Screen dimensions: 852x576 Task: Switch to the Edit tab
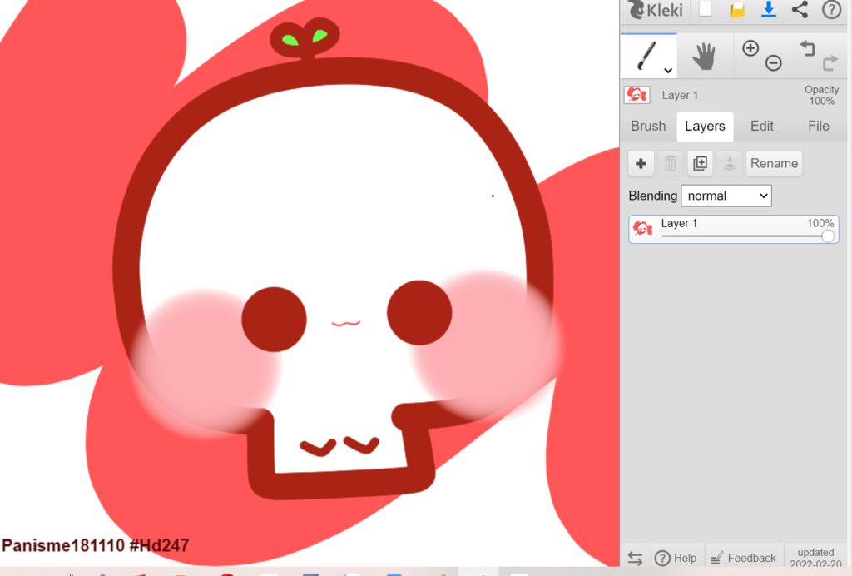(x=762, y=126)
